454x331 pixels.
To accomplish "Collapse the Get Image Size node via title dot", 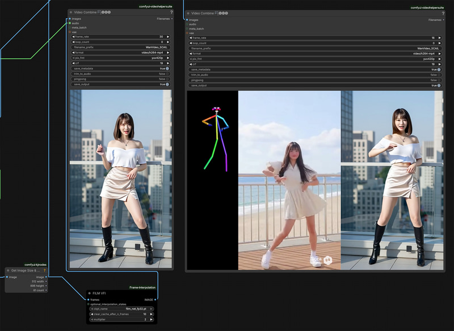I will [x=8, y=270].
